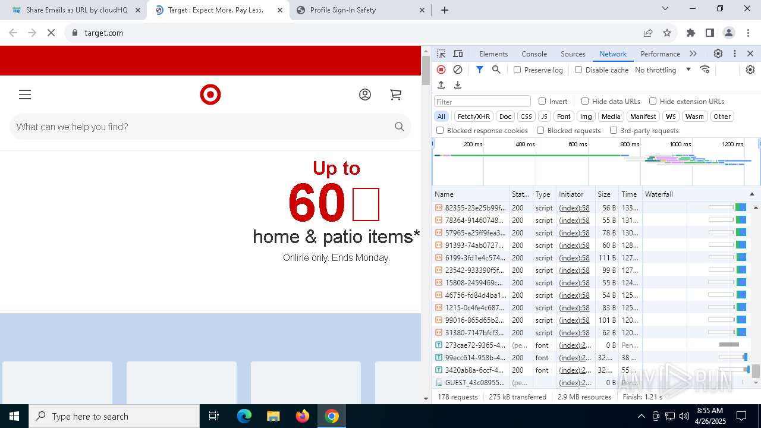
Task: Check Hide data URLs
Action: point(585,101)
